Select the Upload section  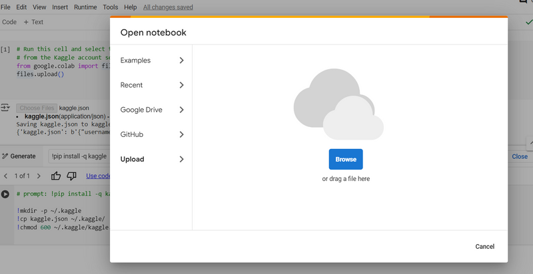pos(151,159)
